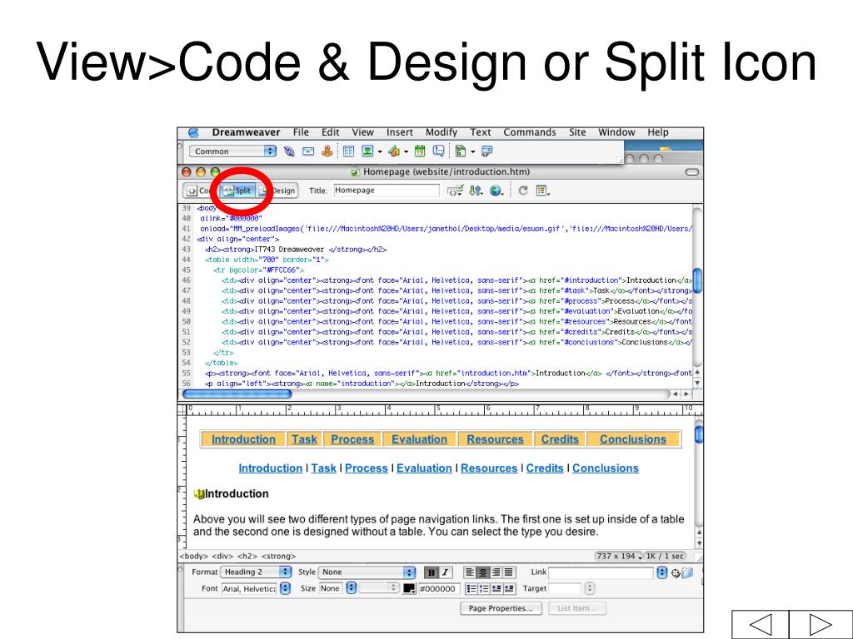Open the text color swatch picker
This screenshot has width=853, height=639.
point(409,588)
